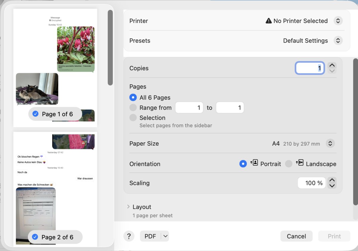Click the Default Settings preset text

point(305,40)
